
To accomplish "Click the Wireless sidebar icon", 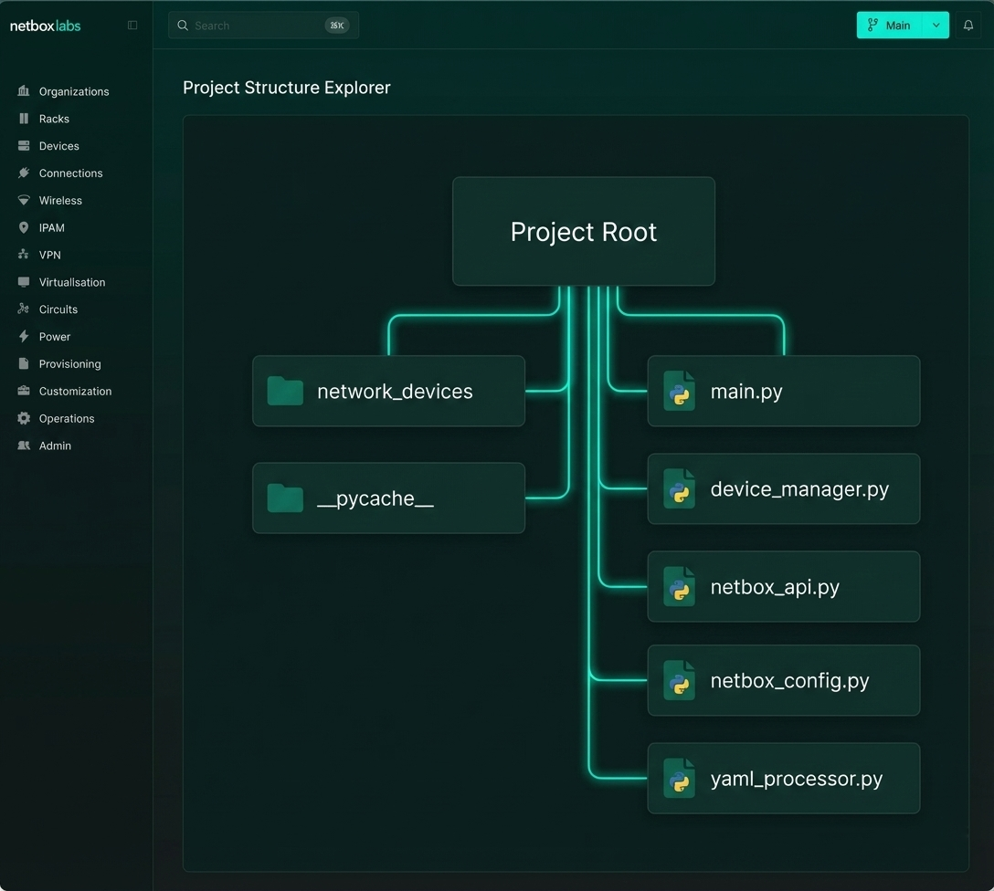I will click(23, 200).
